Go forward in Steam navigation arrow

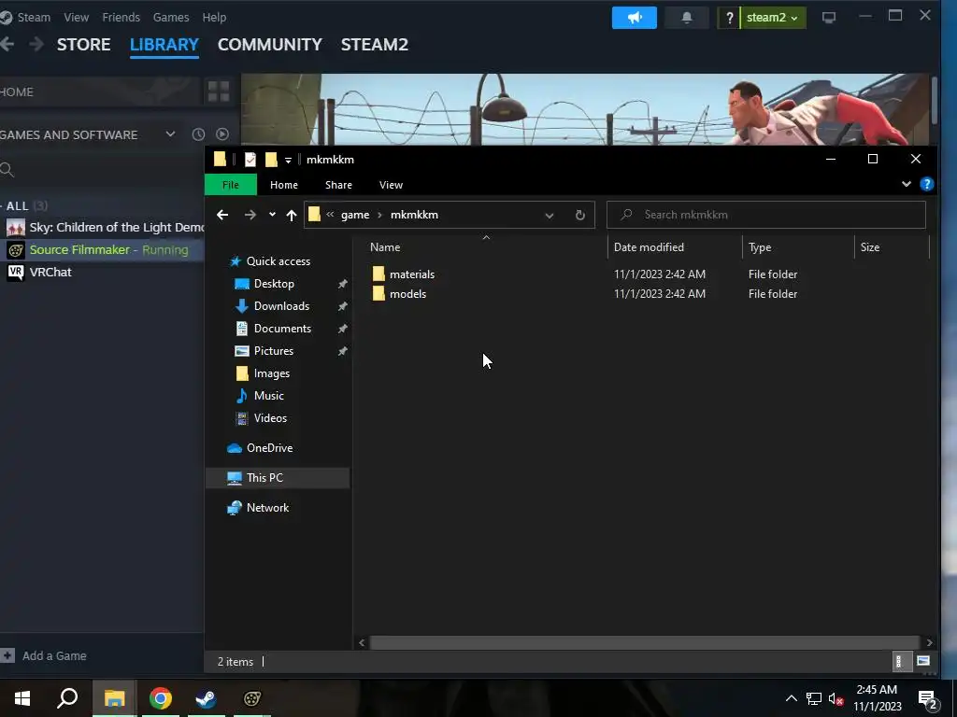pyautogui.click(x=36, y=44)
